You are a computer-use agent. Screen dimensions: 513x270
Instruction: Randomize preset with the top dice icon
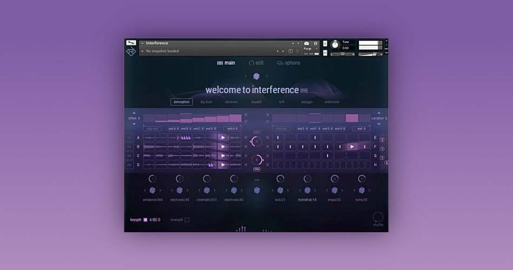256,76
